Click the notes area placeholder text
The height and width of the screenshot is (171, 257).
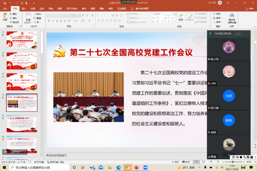point(56,155)
